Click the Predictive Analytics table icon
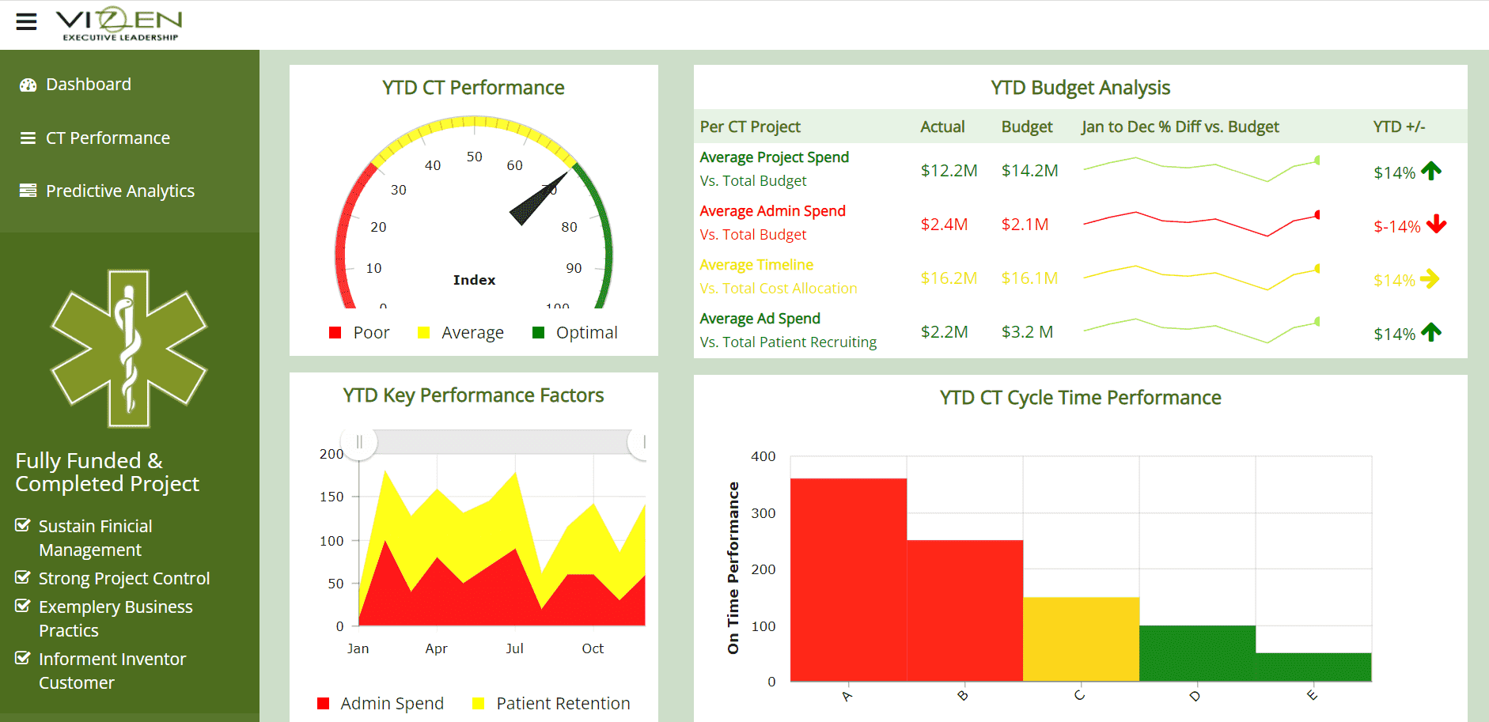 [x=28, y=191]
